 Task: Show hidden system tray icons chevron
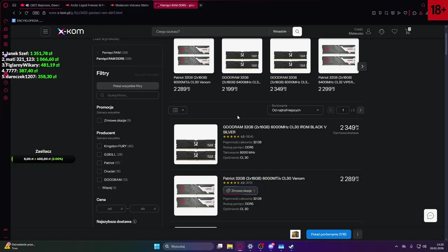pos(396,246)
